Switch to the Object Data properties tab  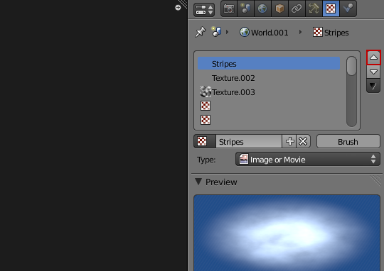click(314, 9)
